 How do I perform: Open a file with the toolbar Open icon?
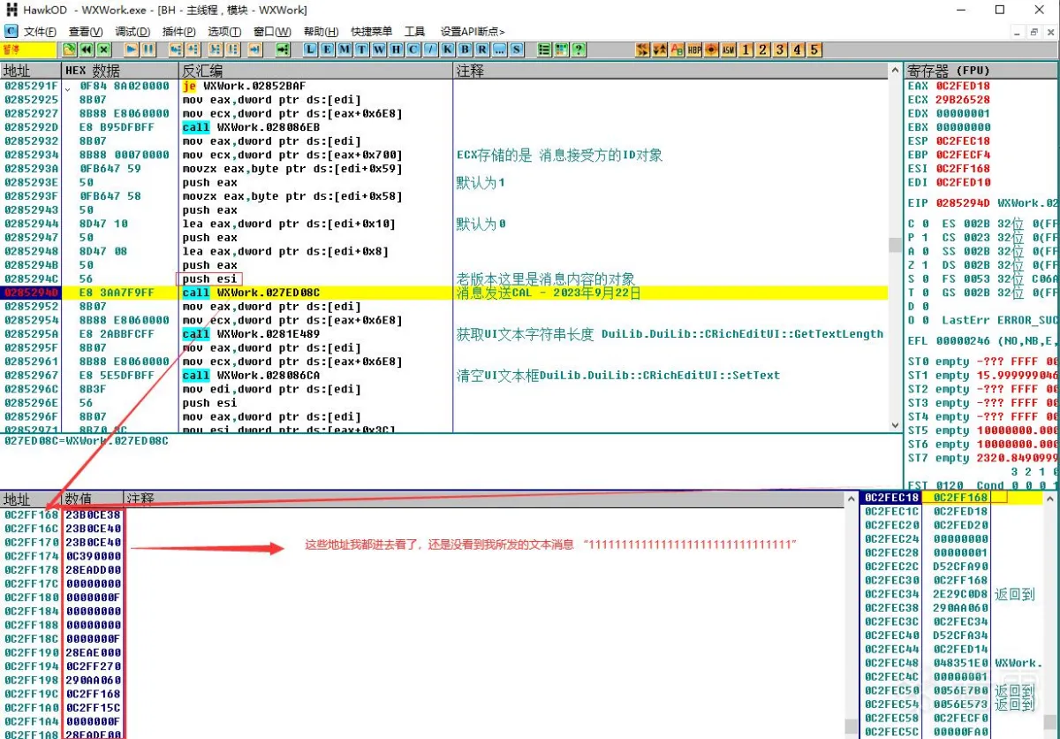click(69, 50)
